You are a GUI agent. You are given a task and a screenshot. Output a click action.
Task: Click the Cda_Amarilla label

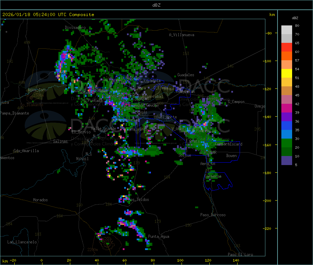point(26,151)
